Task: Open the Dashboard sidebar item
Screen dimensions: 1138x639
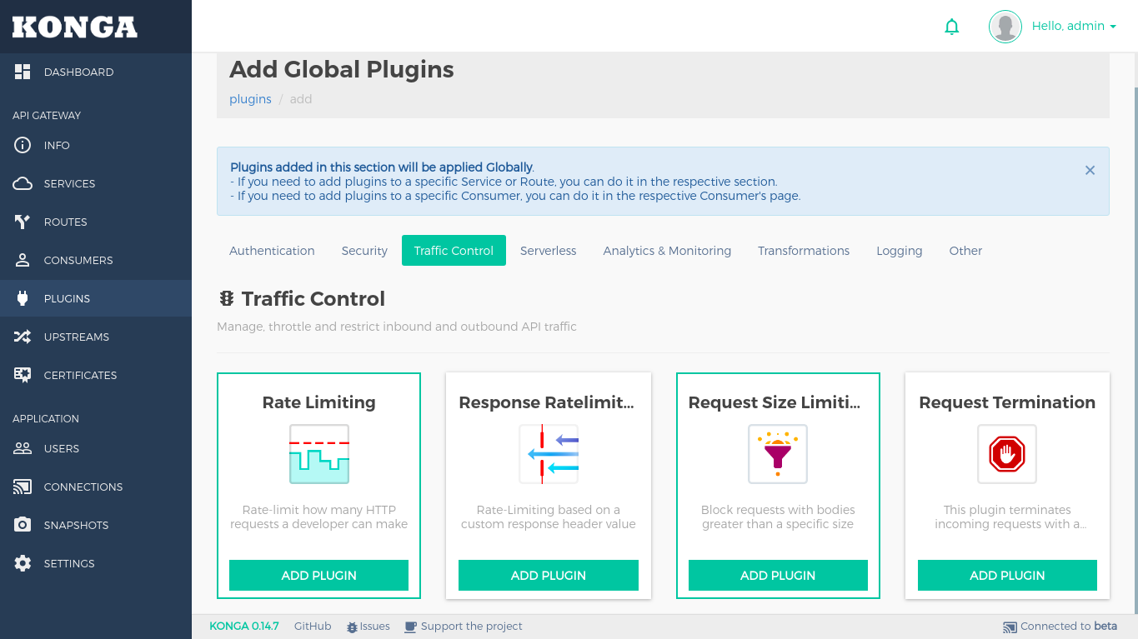Action: 78,72
